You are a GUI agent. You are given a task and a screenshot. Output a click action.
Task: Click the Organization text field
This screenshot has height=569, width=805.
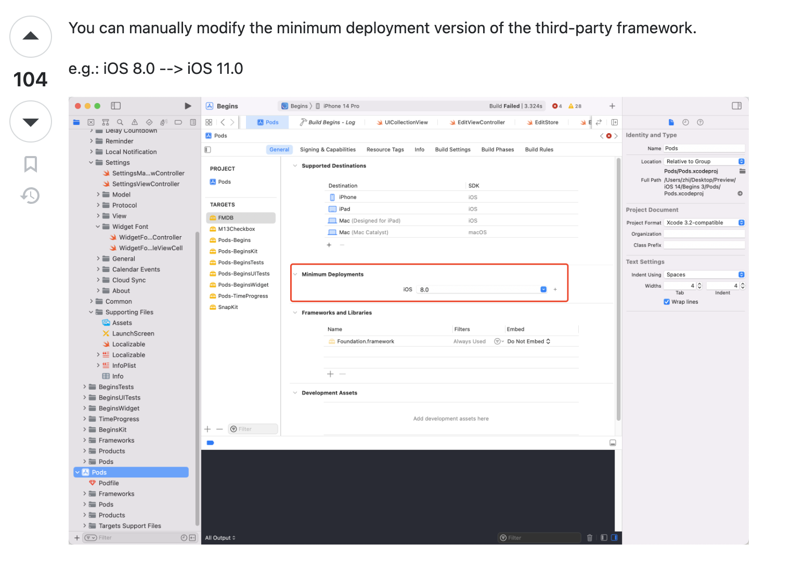tap(705, 234)
